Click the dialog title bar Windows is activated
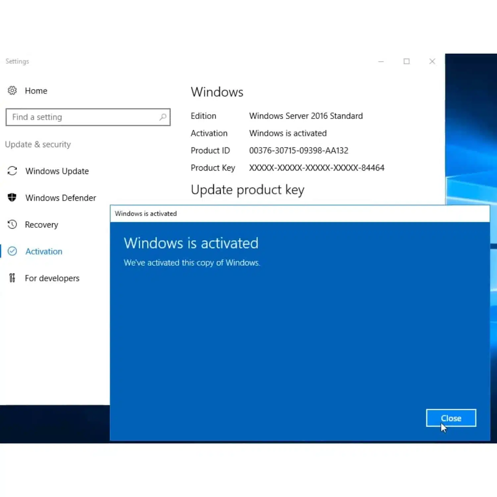This screenshot has height=497, width=497. point(300,213)
